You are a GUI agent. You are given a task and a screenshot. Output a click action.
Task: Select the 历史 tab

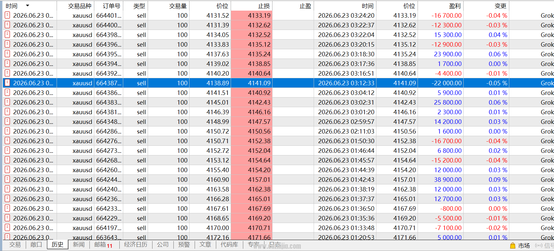[x=58, y=245]
